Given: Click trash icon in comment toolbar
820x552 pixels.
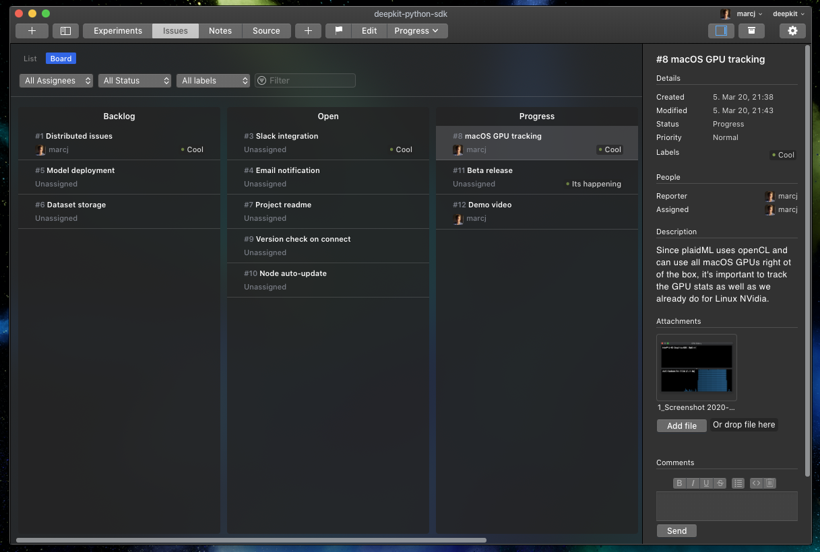Looking at the screenshot, I should tap(769, 483).
